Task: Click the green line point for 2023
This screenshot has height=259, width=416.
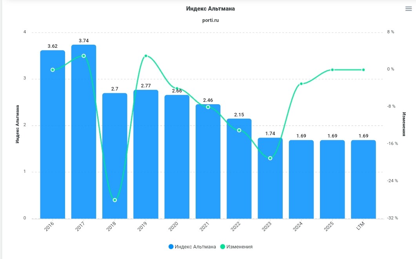Action: [x=270, y=158]
